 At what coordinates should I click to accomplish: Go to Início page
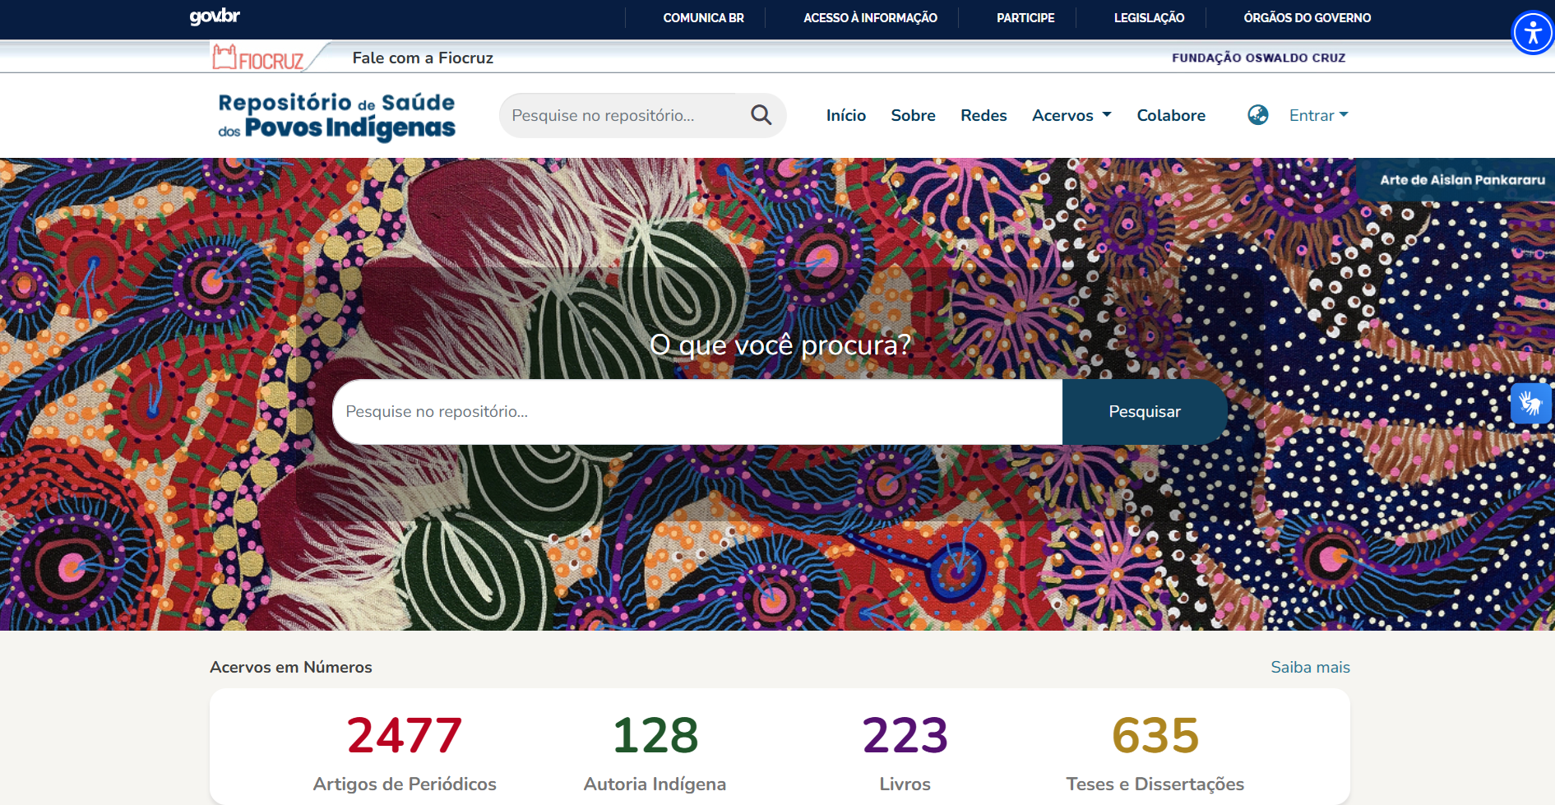846,116
